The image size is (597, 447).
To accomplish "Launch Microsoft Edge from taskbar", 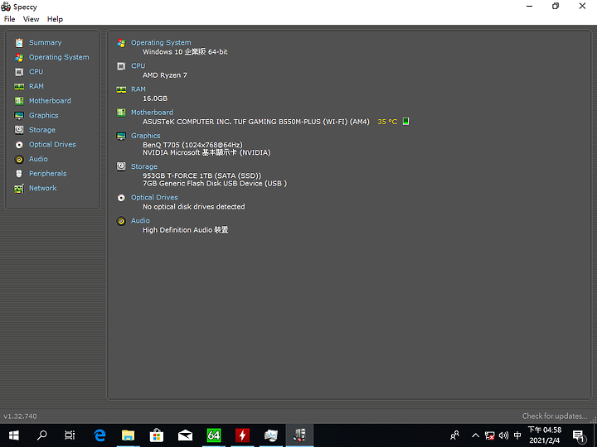I will point(99,435).
